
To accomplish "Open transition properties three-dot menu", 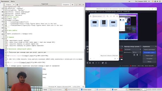I will pos(140,55).
